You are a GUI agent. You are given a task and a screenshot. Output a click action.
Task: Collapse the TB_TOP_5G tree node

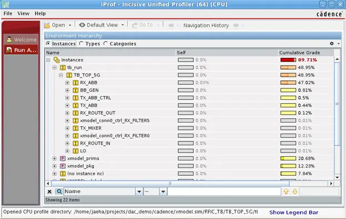pyautogui.click(x=61, y=75)
